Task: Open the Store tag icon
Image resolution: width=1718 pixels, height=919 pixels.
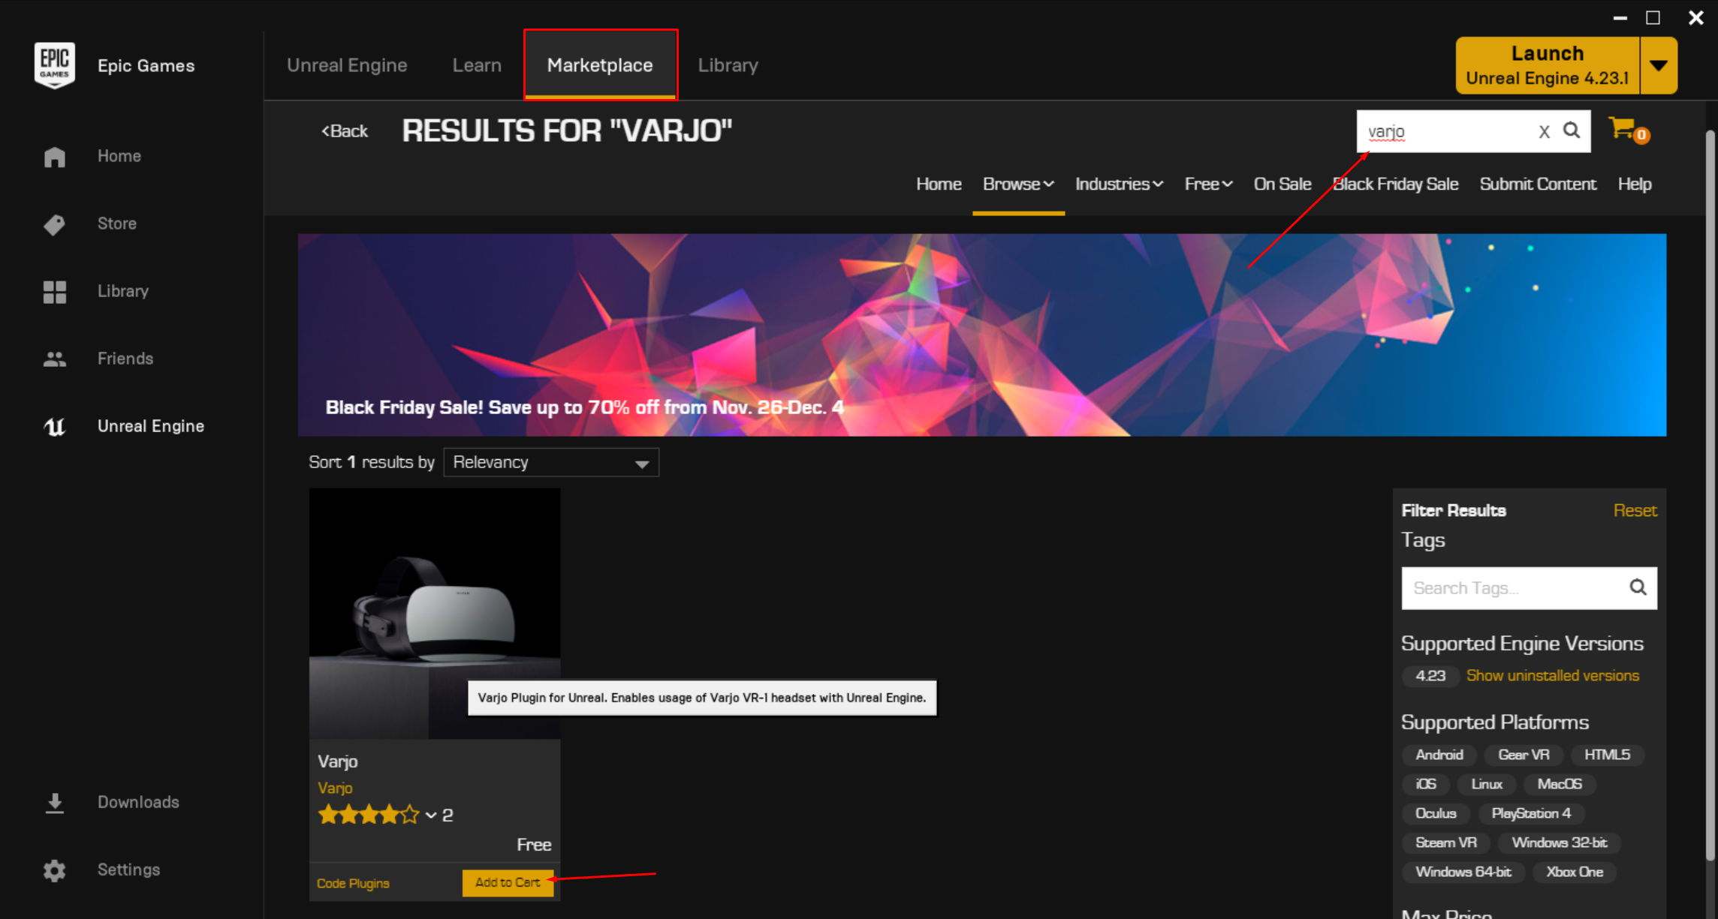Action: click(x=55, y=224)
